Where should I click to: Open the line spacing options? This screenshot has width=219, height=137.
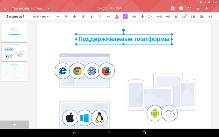click(x=151, y=17)
